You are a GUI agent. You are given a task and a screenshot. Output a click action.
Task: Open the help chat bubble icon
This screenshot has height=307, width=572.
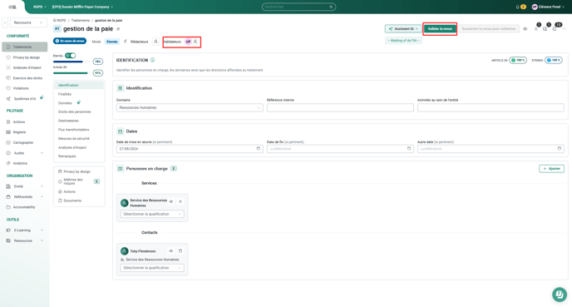560,295
